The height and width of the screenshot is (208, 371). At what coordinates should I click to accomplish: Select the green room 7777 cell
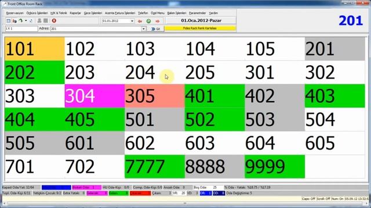tap(155, 166)
